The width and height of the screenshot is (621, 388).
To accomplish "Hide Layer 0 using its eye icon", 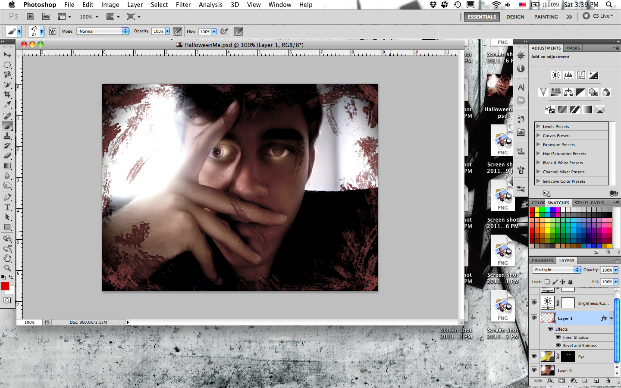I will pos(534,370).
